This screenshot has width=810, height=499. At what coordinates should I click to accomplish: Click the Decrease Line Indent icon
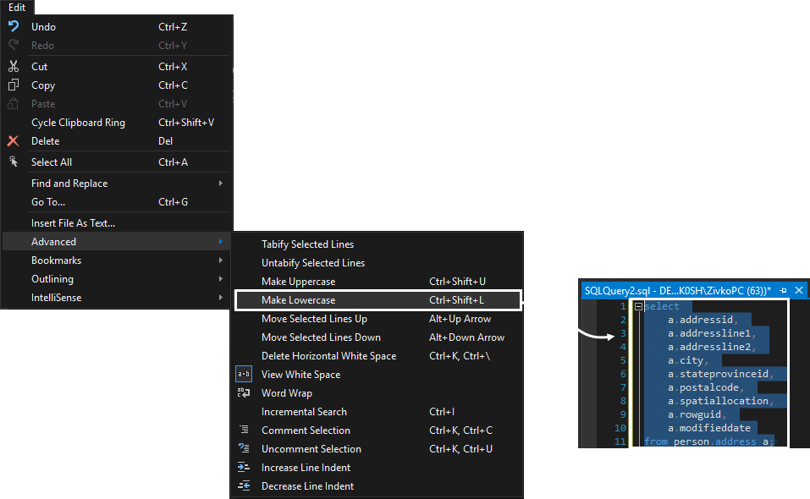[x=244, y=485]
